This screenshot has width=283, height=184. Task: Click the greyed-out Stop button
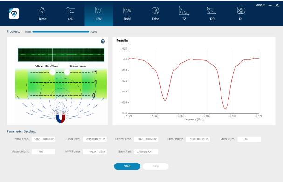[156, 166]
